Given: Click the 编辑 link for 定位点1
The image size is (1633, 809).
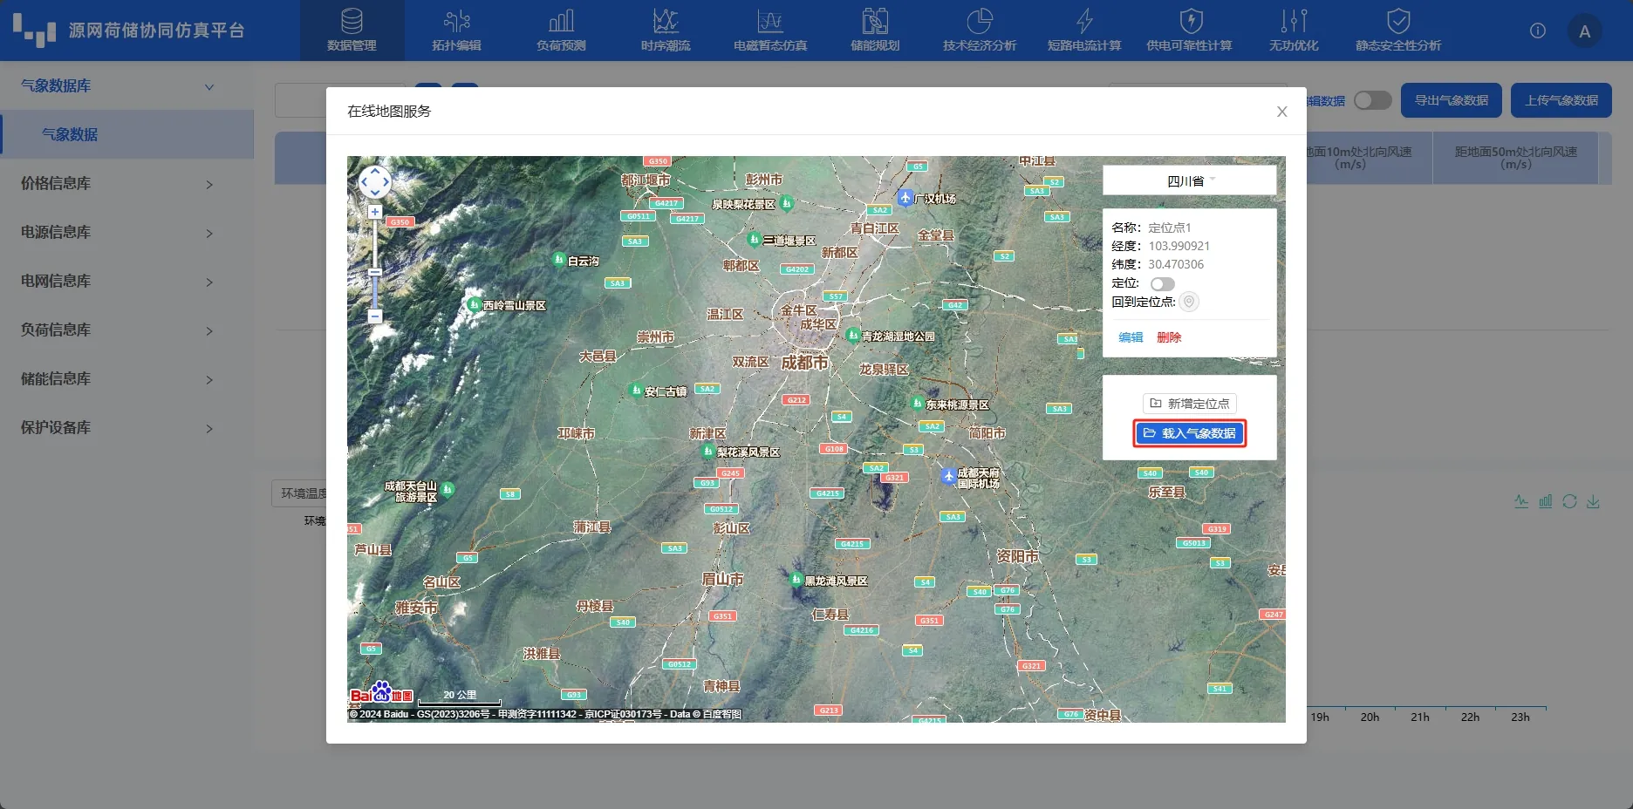Looking at the screenshot, I should click(1131, 337).
